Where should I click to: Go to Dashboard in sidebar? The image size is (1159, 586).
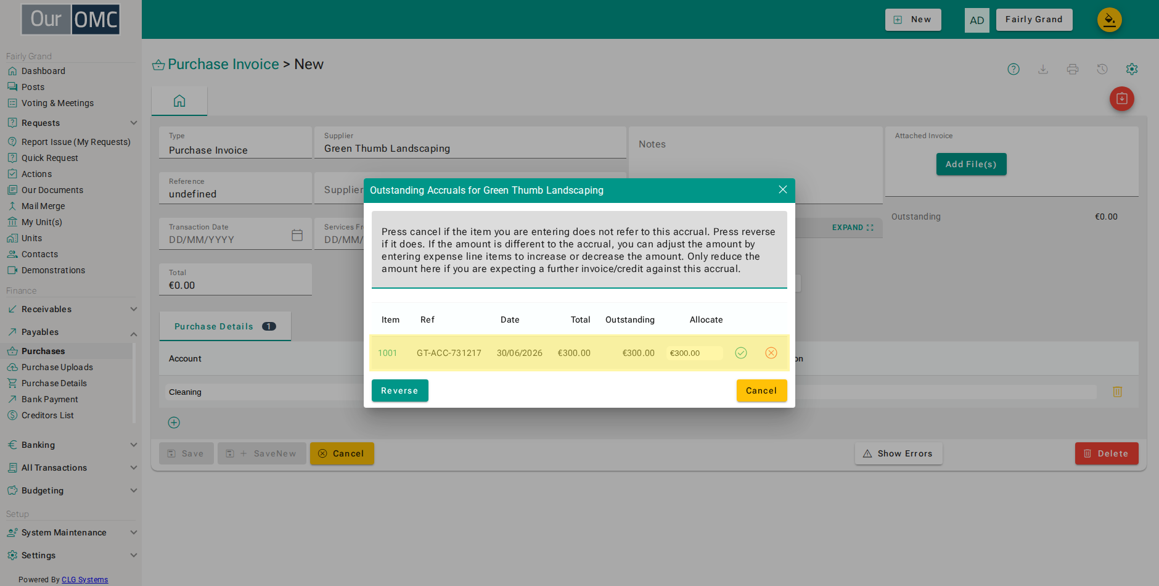(x=43, y=71)
